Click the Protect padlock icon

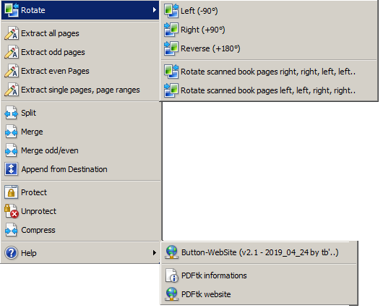pyautogui.click(x=12, y=192)
